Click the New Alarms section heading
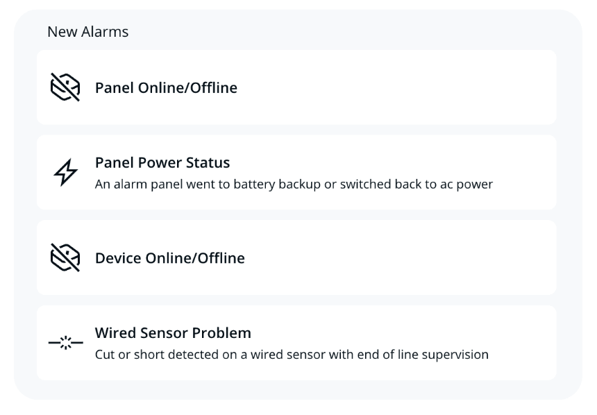The image size is (597, 415). click(87, 32)
